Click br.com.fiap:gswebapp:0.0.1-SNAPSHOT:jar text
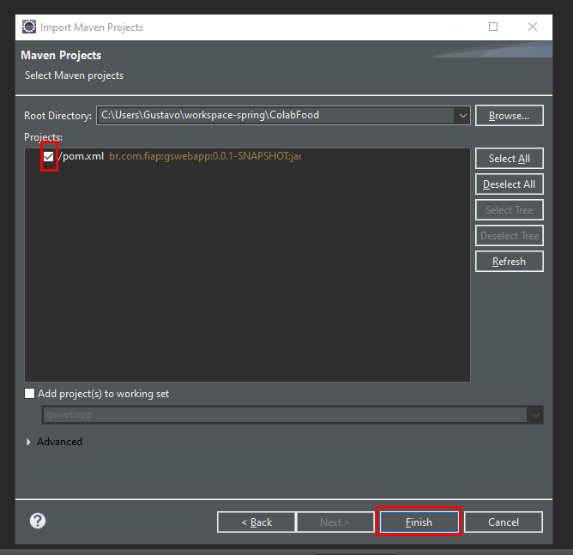The width and height of the screenshot is (573, 555). [205, 156]
